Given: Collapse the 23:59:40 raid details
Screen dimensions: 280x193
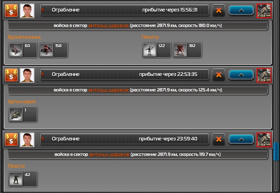Looking at the screenshot, I should (241, 139).
